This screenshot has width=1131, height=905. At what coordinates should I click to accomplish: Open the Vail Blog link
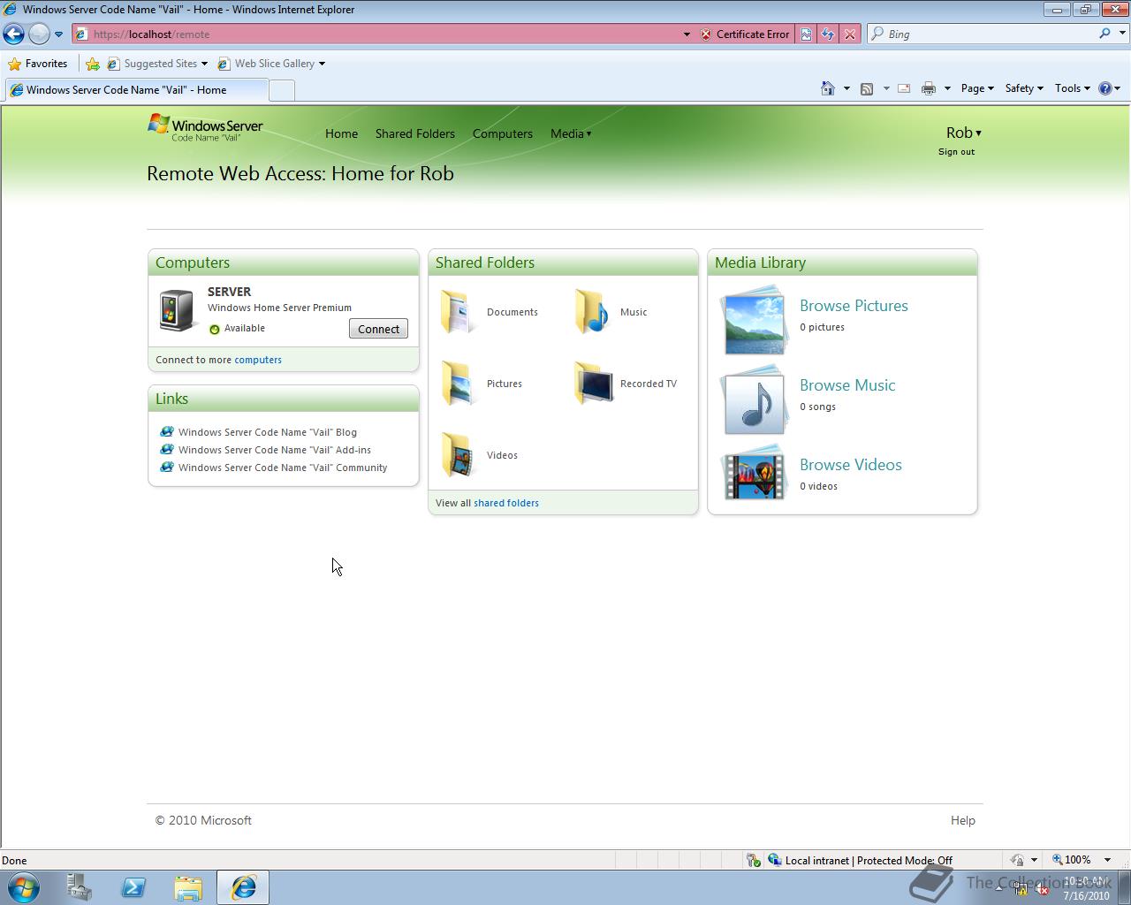(268, 432)
